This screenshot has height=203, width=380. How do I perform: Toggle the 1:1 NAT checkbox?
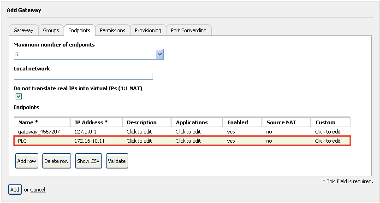[18, 97]
